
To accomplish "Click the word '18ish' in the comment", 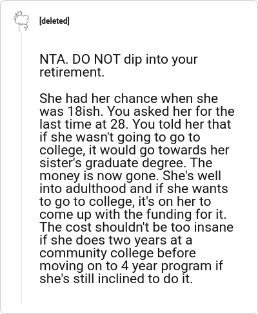I will (x=86, y=111).
